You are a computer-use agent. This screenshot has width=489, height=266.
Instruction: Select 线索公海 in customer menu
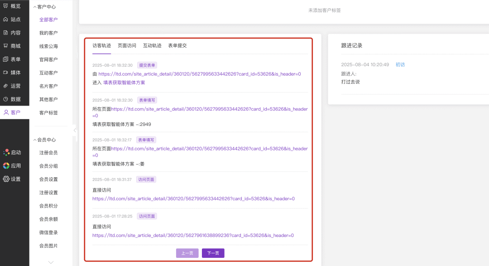[x=48, y=46]
